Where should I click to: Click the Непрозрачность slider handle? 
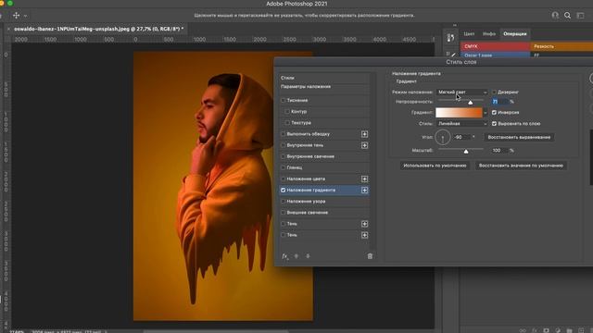coord(470,103)
